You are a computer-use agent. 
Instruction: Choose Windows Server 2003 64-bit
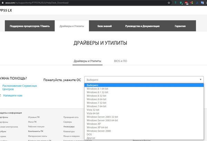pyautogui.click(x=144, y=120)
